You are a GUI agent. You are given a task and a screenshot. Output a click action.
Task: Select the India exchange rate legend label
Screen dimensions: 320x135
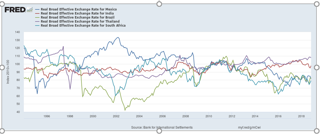(77, 13)
